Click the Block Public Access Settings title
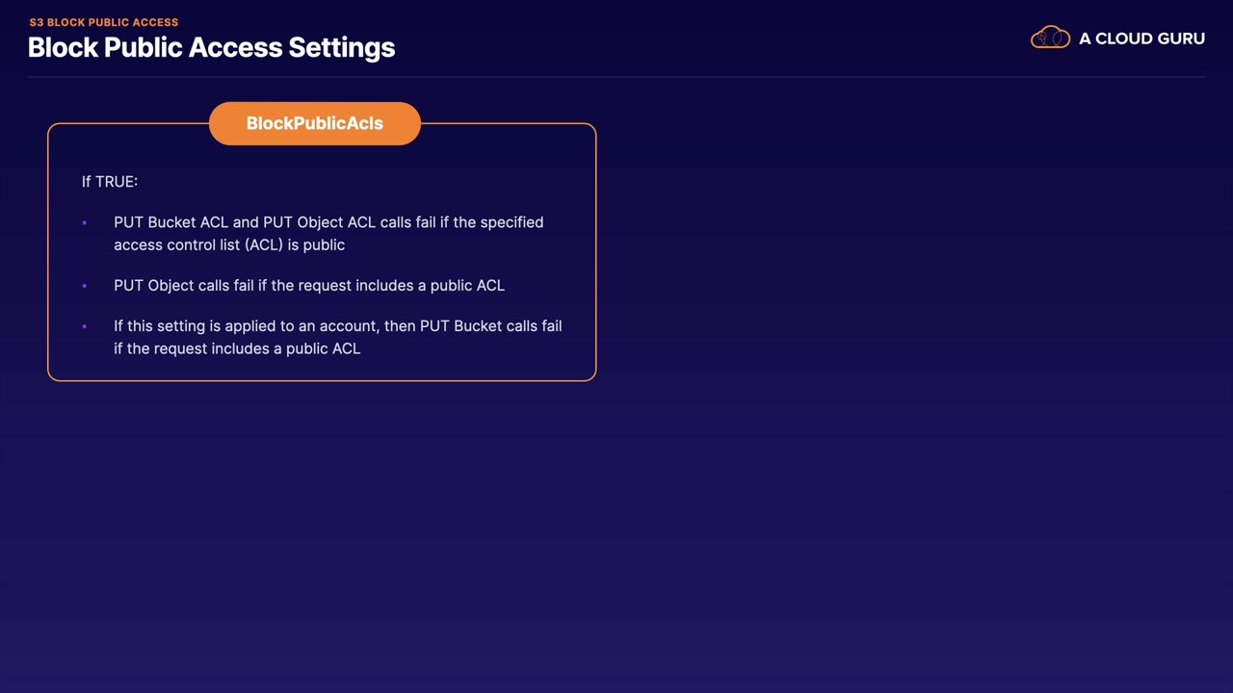Viewport: 1233px width, 693px height. pyautogui.click(x=212, y=47)
